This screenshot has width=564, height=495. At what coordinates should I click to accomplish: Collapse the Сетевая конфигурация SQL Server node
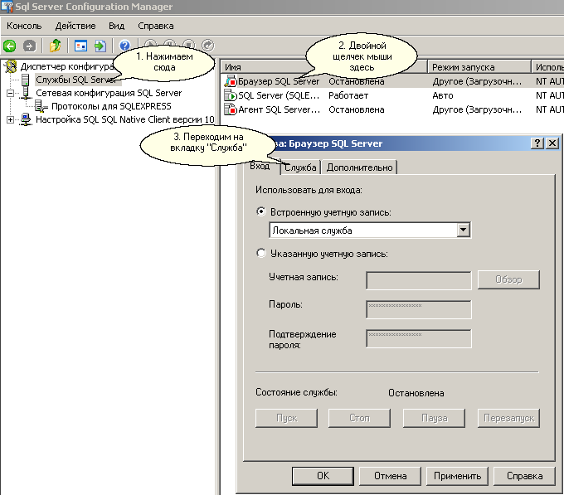pyautogui.click(x=10, y=94)
